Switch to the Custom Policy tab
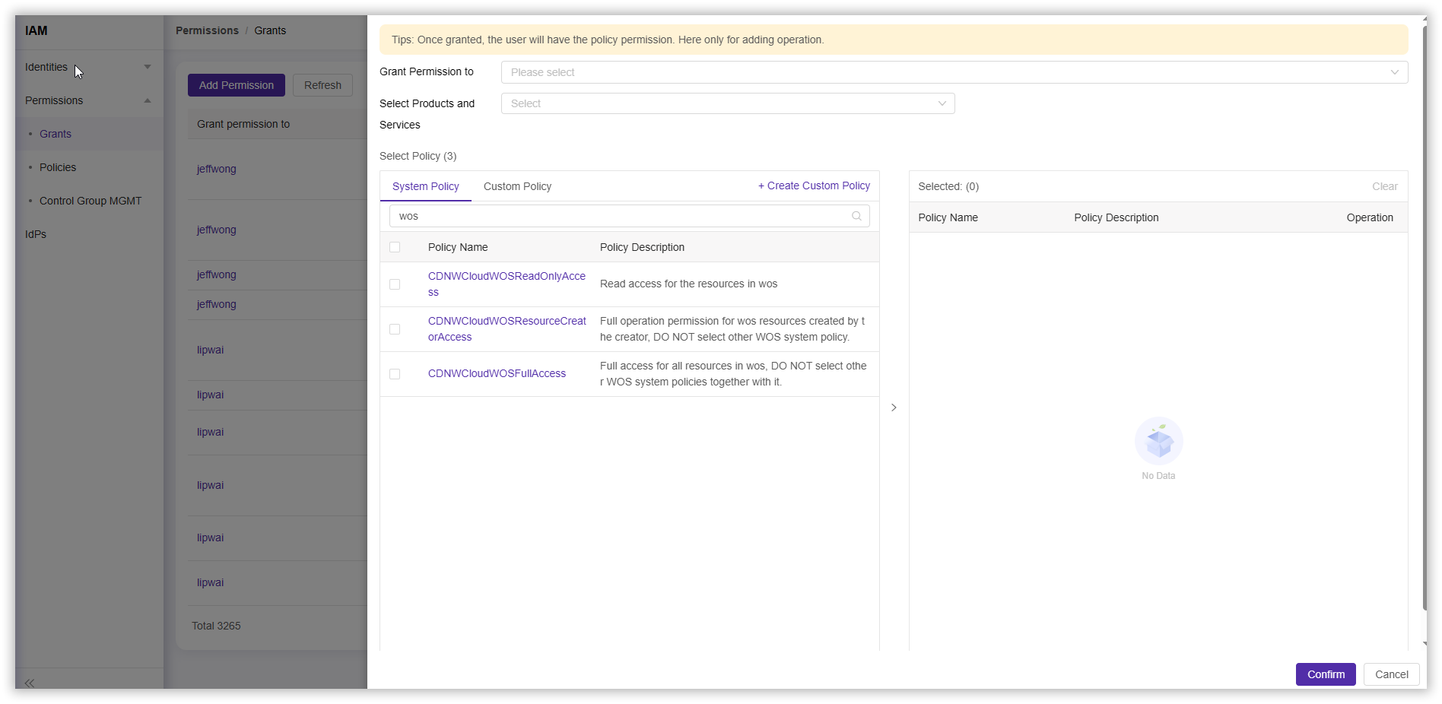This screenshot has width=1442, height=704. (x=517, y=186)
